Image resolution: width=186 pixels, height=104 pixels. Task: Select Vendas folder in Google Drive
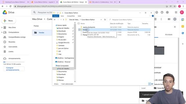pos(42,33)
